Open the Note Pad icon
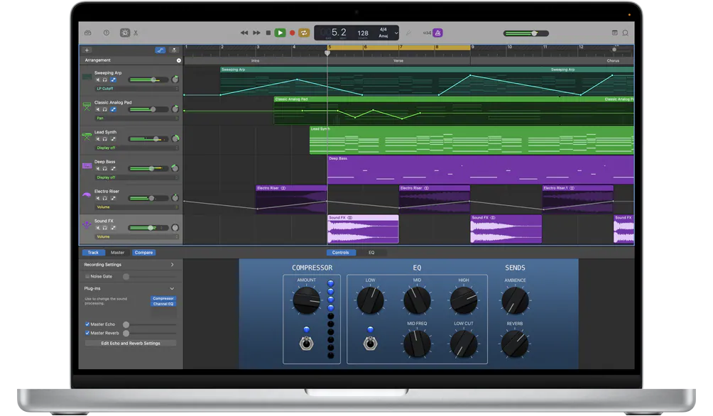 click(614, 33)
